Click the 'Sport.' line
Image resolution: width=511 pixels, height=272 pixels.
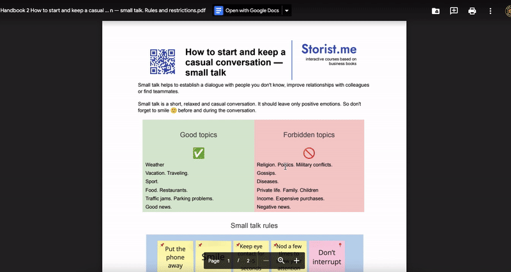(x=152, y=181)
